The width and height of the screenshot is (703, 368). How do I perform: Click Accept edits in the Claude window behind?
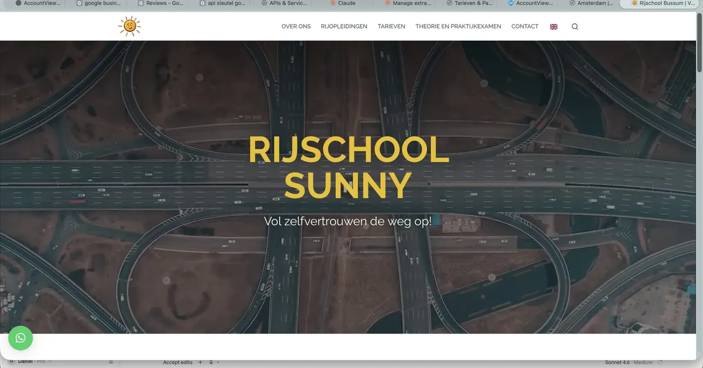[178, 363]
